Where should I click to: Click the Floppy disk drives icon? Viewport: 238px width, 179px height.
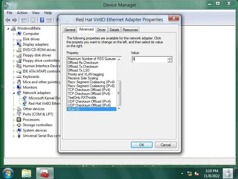[x=19, y=55]
